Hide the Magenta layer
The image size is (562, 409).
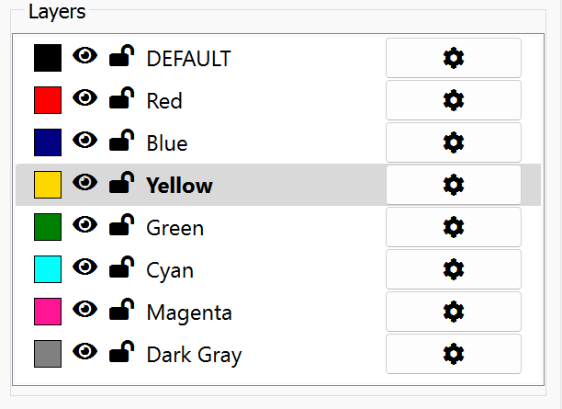(x=85, y=309)
